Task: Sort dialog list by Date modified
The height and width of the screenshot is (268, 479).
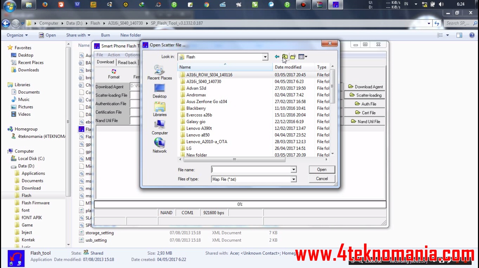Action: pos(294,67)
